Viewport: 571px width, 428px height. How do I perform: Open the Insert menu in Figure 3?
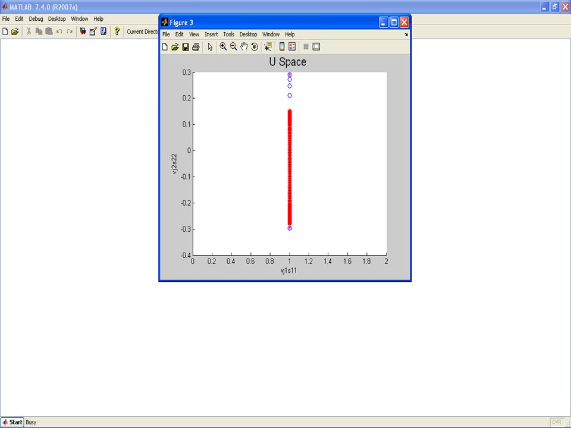(211, 34)
